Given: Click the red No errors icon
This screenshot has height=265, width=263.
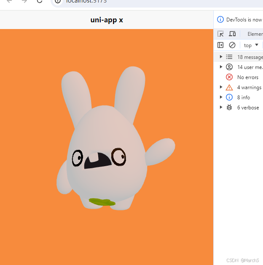Looking at the screenshot, I should tap(229, 77).
